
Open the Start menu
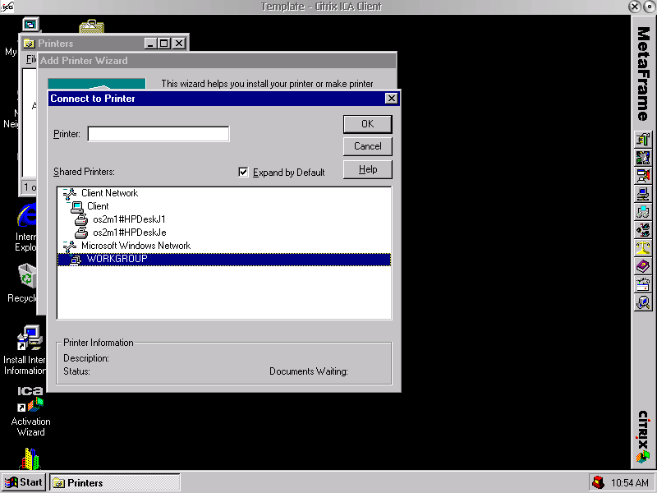24,482
